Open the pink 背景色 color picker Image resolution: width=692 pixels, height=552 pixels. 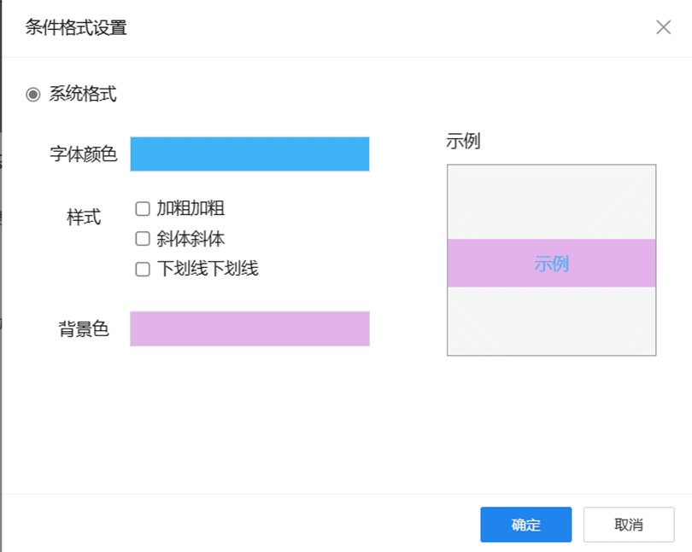pos(249,329)
